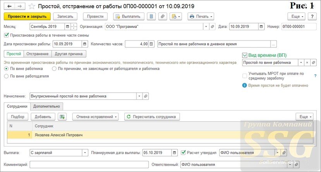Open attached files with the paperclip icon

pos(163,16)
